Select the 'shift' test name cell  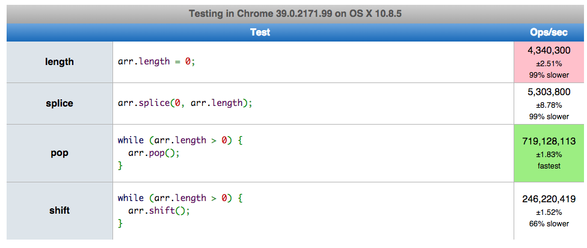coord(60,211)
